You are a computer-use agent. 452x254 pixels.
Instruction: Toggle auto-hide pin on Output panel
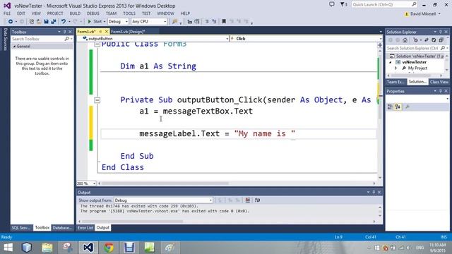coord(374,192)
